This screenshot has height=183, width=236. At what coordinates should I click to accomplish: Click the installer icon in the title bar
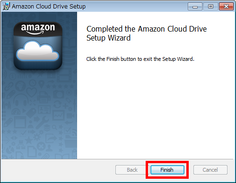(x=6, y=7)
